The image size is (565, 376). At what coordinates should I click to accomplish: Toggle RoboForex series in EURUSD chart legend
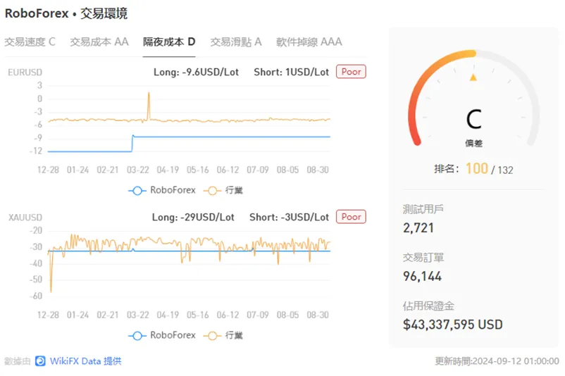[162, 190]
